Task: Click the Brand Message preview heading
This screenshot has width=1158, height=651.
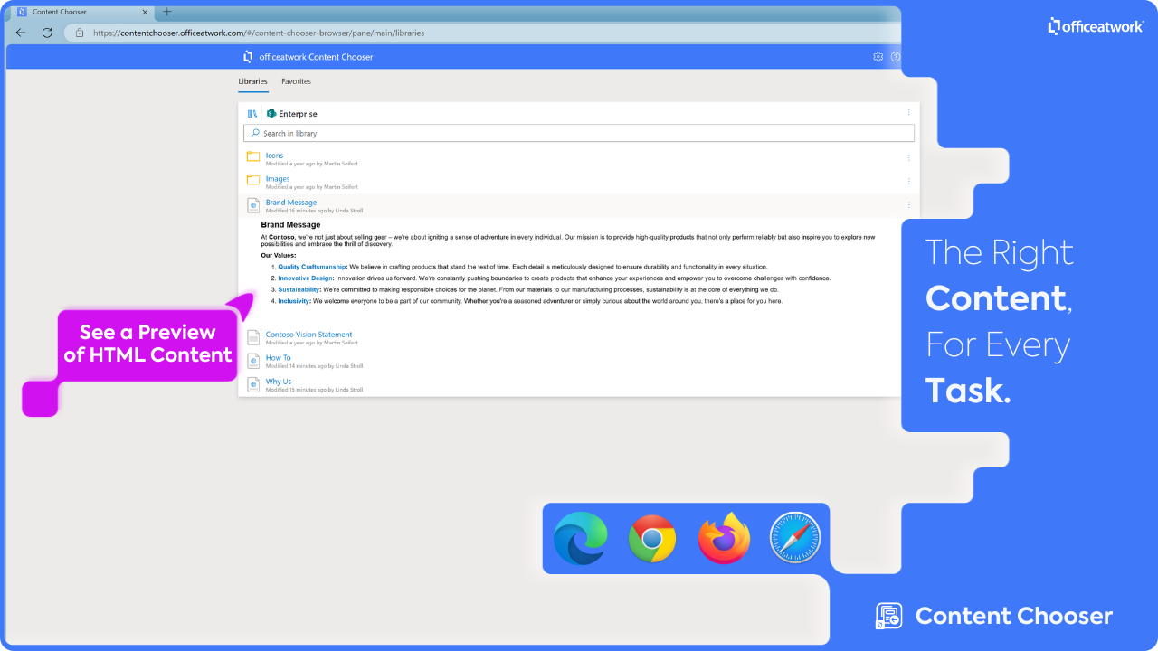Action: [290, 224]
